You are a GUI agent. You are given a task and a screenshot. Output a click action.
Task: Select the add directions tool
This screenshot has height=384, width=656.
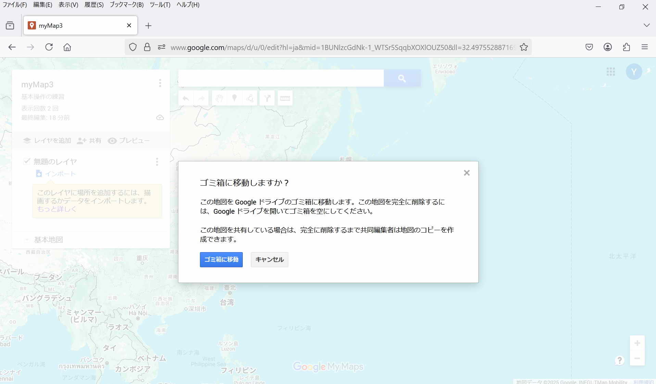pos(267,98)
